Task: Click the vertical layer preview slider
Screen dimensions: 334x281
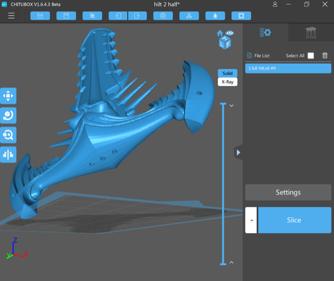Action: 223,184
